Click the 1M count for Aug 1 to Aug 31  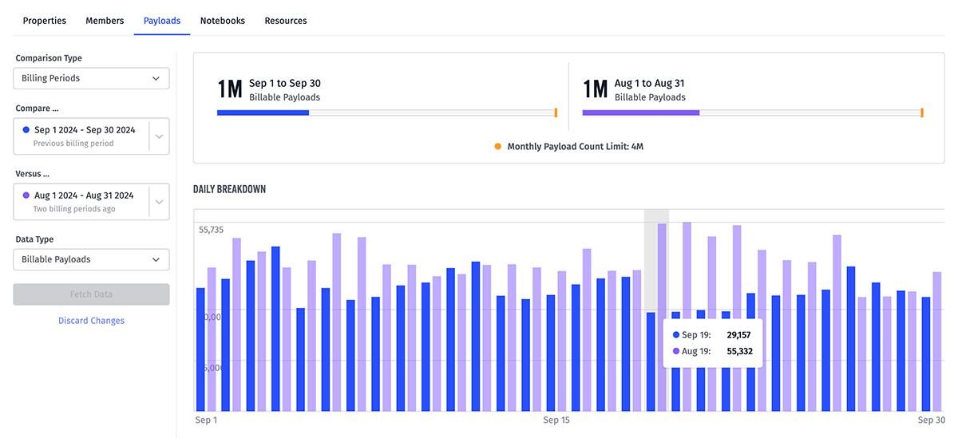tap(596, 89)
